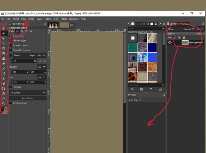Image resolution: width=206 pixels, height=153 pixels.
Task: Show previous dock tabs with left arrow
Action: (129, 24)
